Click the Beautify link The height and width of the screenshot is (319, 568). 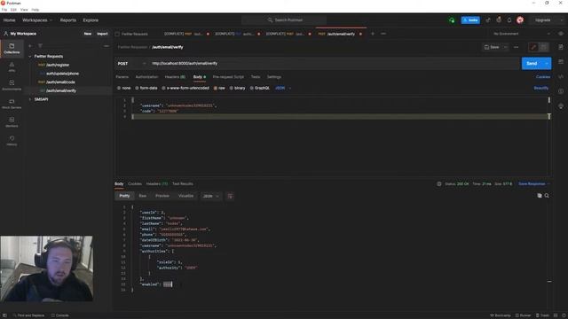pyautogui.click(x=540, y=88)
